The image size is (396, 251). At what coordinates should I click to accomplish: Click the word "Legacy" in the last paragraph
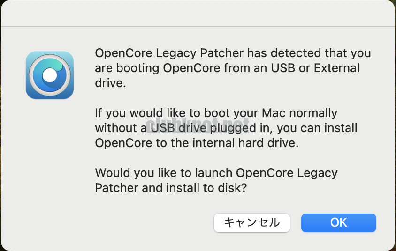coord(318,173)
